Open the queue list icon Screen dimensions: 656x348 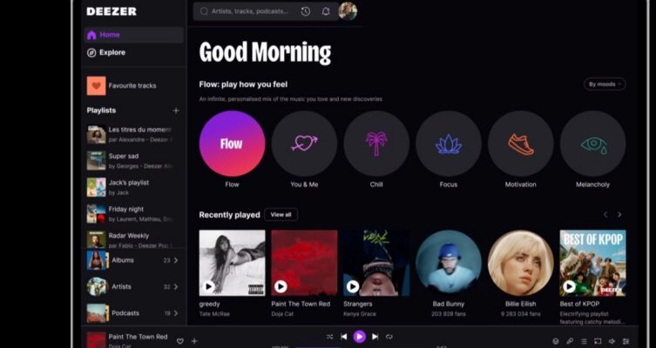584,341
